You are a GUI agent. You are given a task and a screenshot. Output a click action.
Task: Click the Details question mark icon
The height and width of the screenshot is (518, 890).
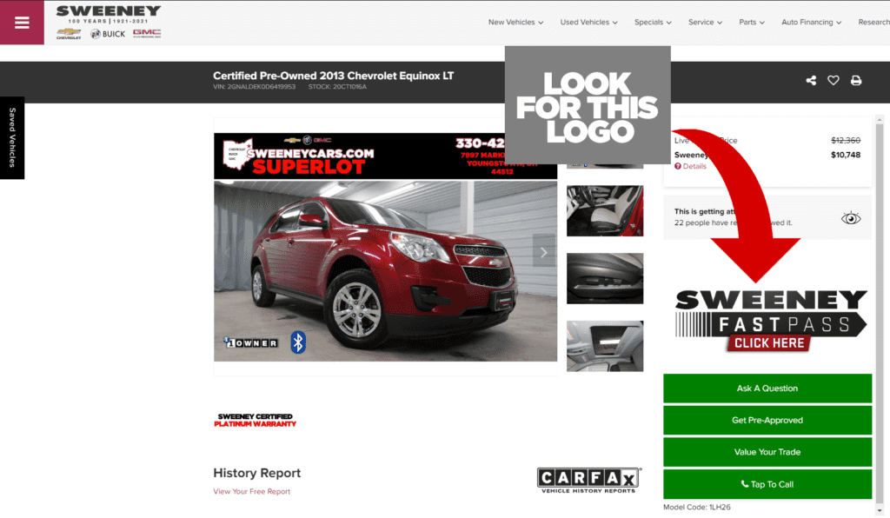click(678, 166)
